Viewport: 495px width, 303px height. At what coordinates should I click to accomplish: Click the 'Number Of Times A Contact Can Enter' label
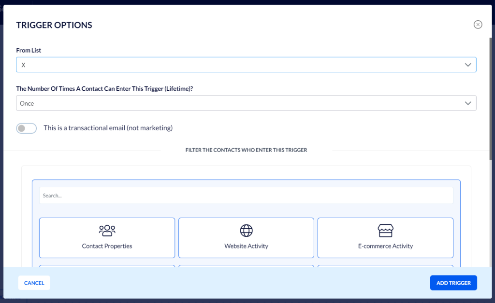pyautogui.click(x=104, y=89)
